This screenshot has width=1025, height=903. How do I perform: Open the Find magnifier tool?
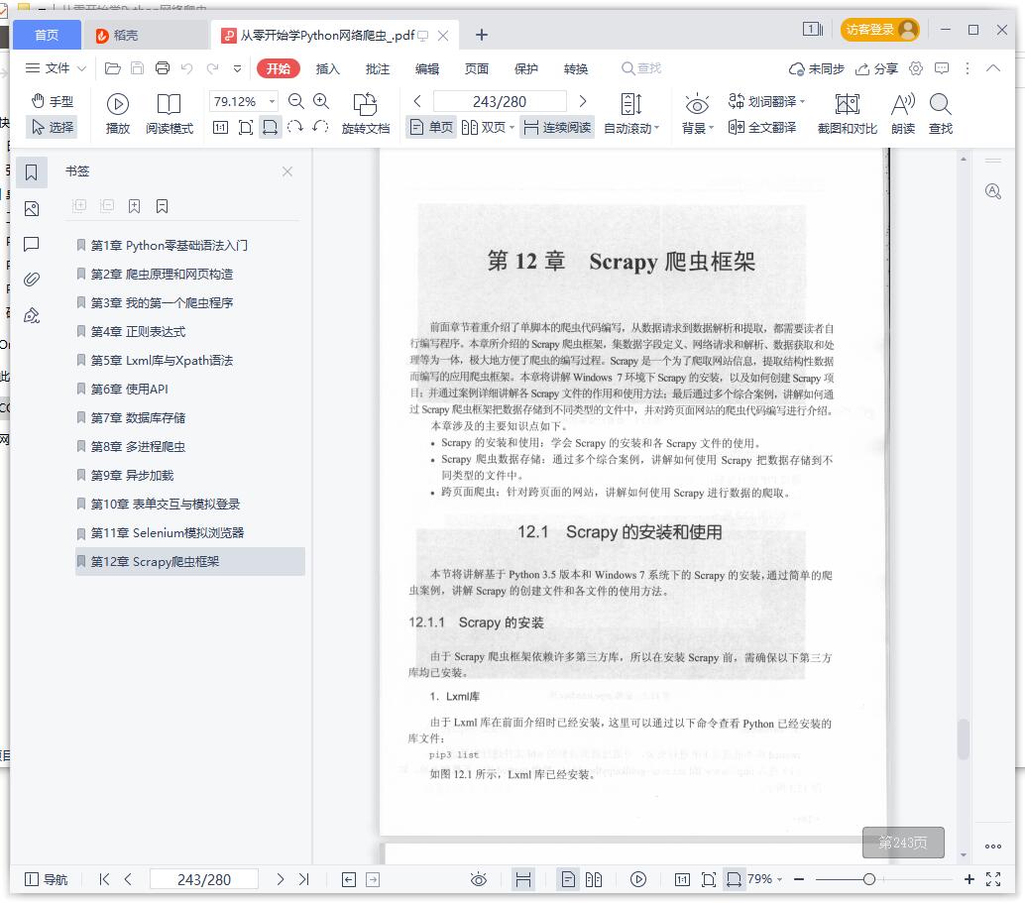940,114
